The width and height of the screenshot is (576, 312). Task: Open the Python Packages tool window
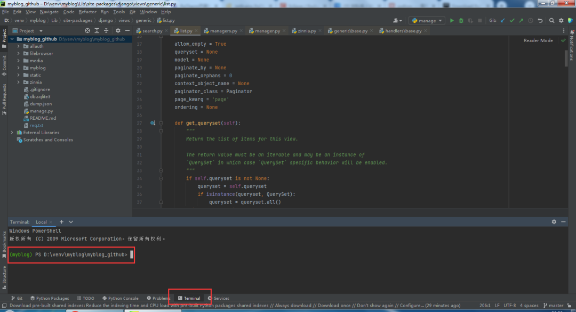[50, 299]
